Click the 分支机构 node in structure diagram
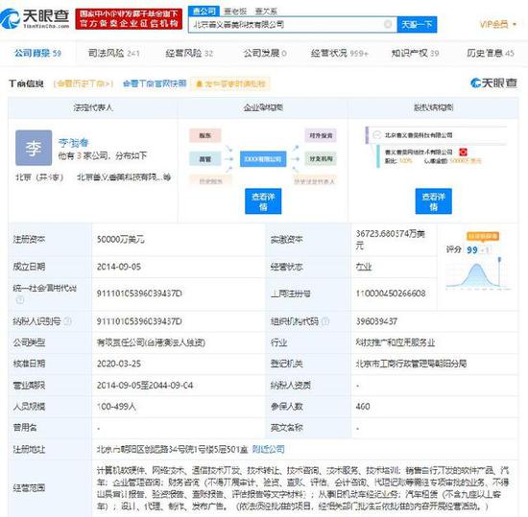Image resolution: width=528 pixels, height=517 pixels. tap(321, 159)
